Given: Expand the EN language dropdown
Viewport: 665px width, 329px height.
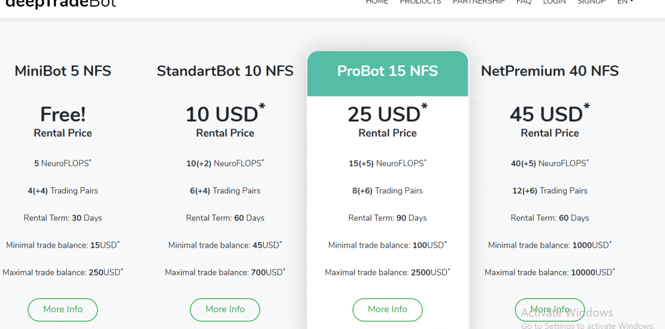Looking at the screenshot, I should click(625, 2).
